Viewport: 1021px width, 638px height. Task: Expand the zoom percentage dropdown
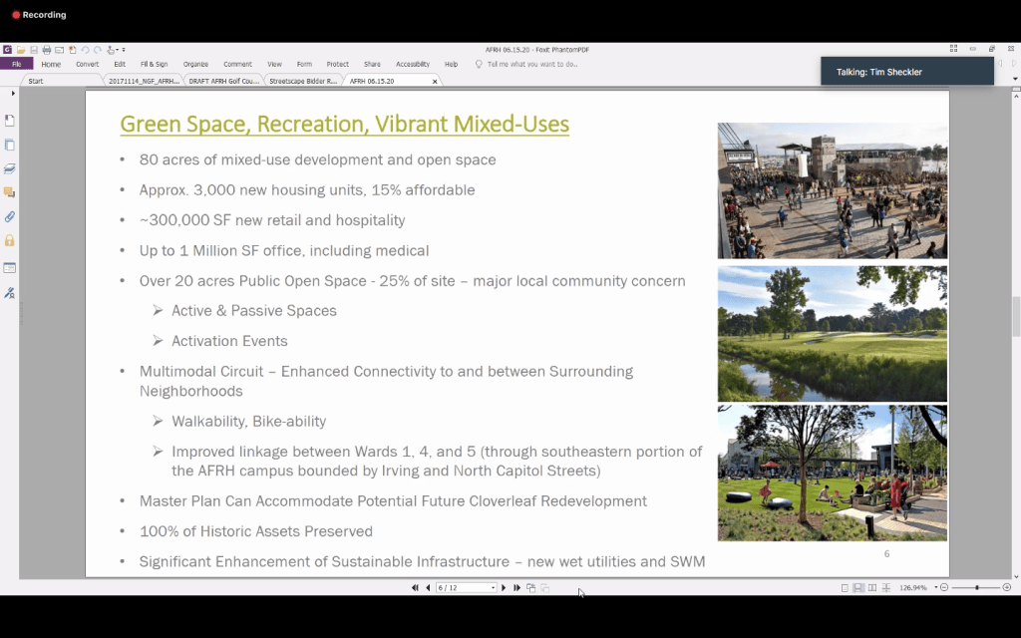(935, 588)
